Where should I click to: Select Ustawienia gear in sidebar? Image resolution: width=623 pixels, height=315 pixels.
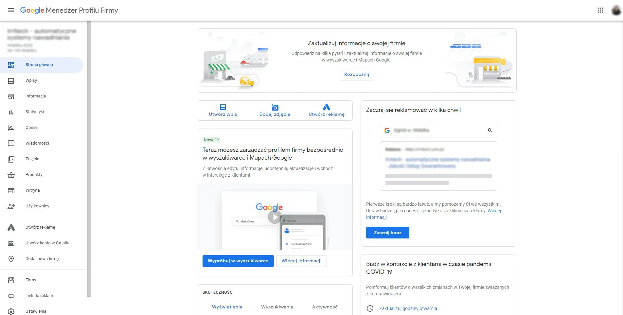click(x=11, y=311)
